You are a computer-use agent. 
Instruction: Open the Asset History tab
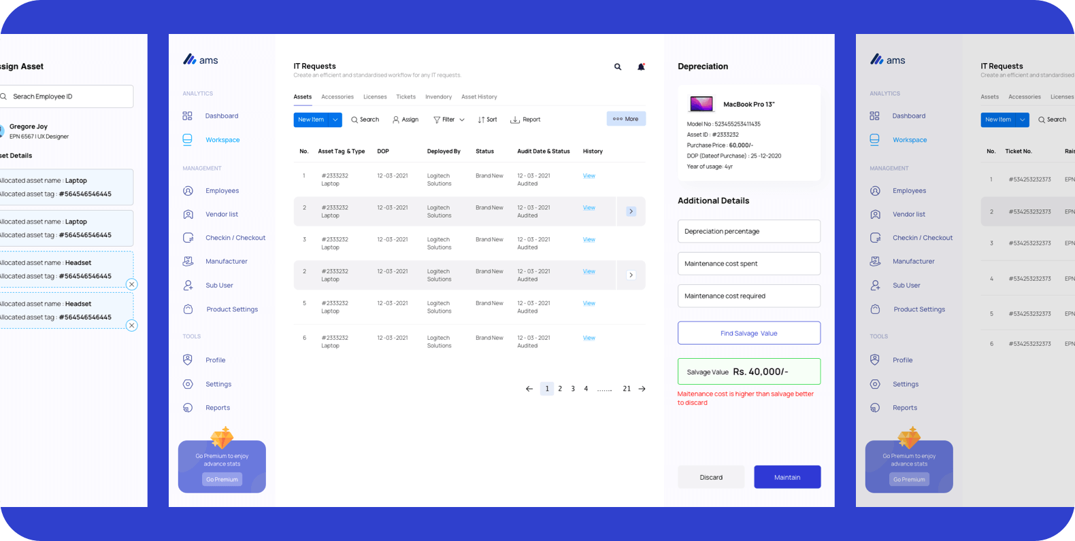pos(479,97)
